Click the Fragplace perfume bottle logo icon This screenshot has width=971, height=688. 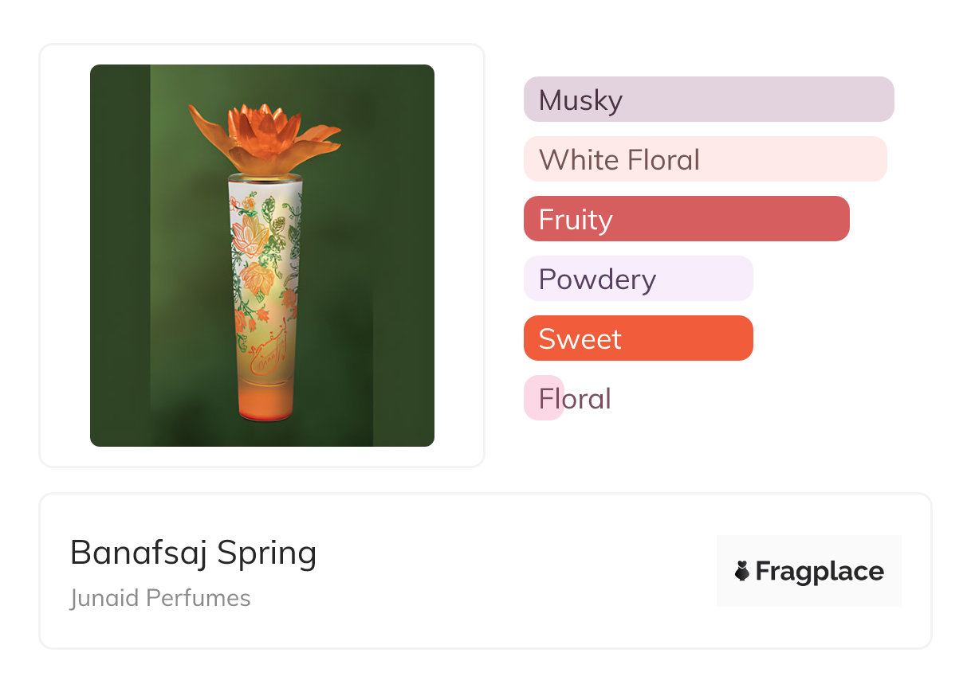(742, 571)
